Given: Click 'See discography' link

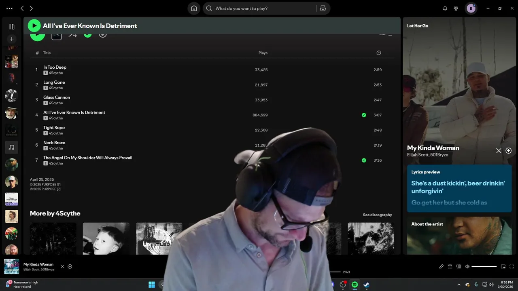Looking at the screenshot, I should click(x=377, y=215).
